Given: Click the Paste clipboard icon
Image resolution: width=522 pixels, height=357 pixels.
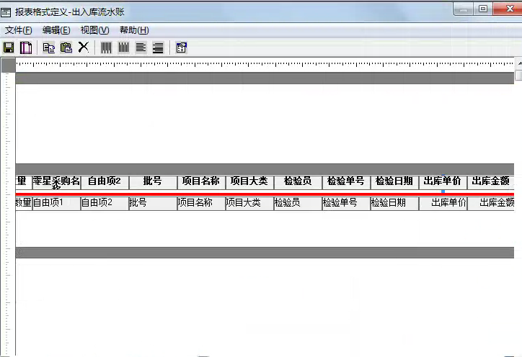Looking at the screenshot, I should pyautogui.click(x=66, y=48).
